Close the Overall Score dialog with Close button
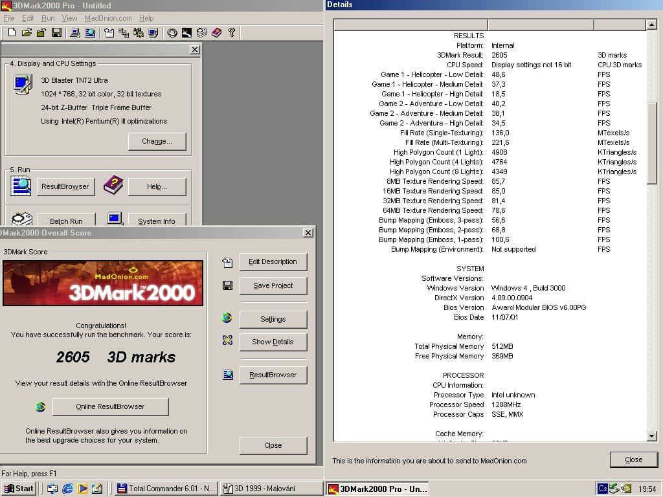This screenshot has width=663, height=497. point(273,445)
